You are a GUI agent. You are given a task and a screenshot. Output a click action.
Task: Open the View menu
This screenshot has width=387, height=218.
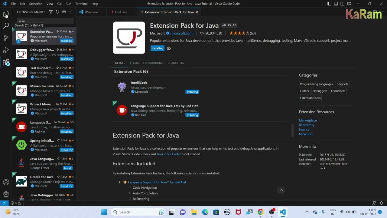tap(50, 4)
